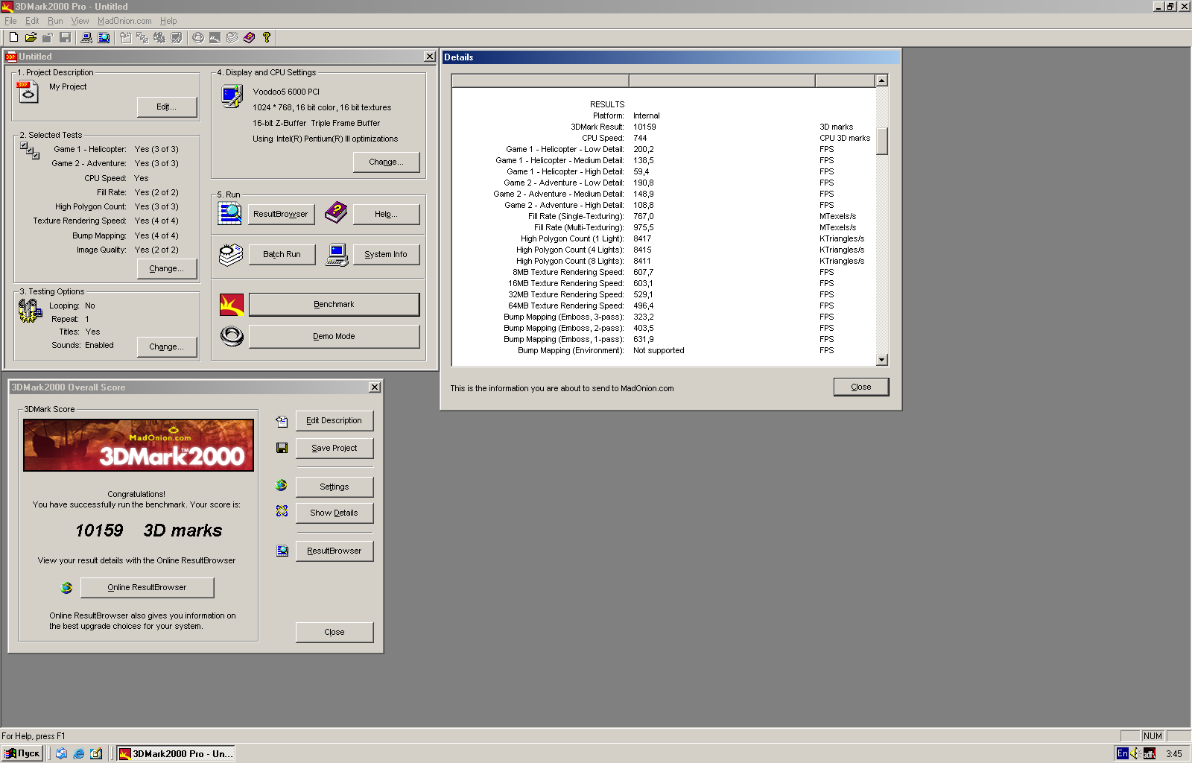Open Settings in Overall Score window

point(335,487)
